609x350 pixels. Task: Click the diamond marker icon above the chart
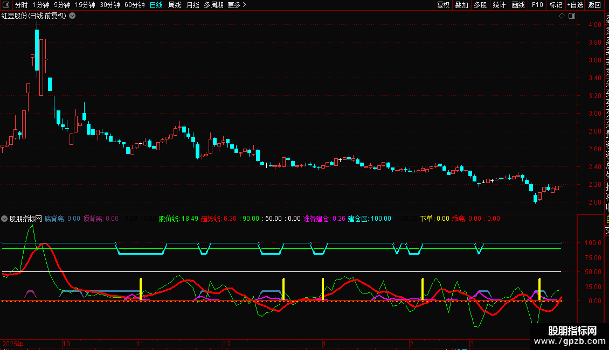click(x=562, y=16)
